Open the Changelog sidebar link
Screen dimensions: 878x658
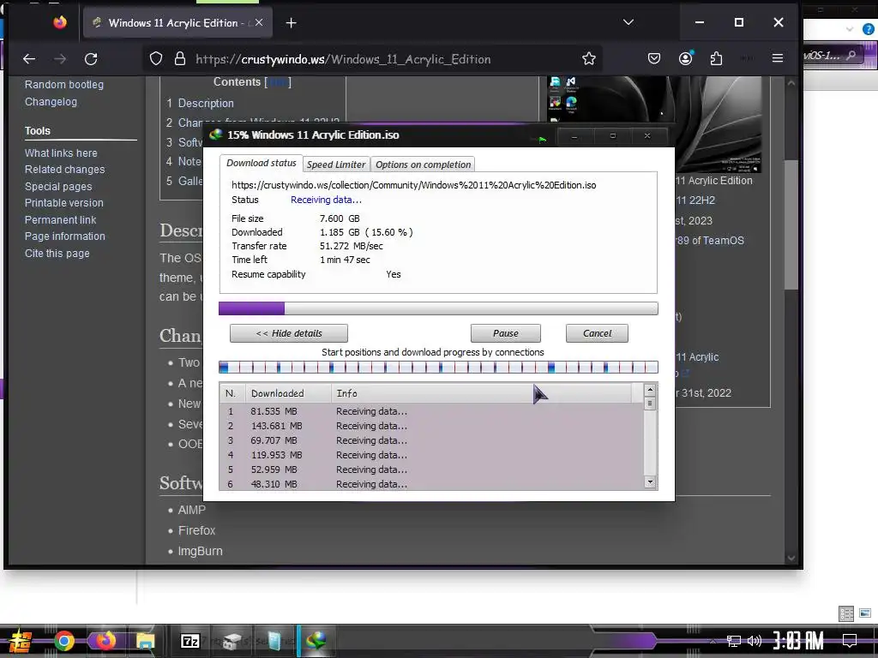click(x=51, y=102)
